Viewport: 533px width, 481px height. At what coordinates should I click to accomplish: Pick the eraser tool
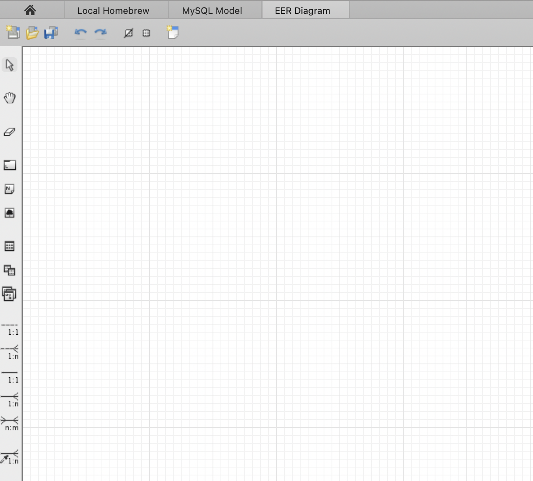click(x=10, y=132)
